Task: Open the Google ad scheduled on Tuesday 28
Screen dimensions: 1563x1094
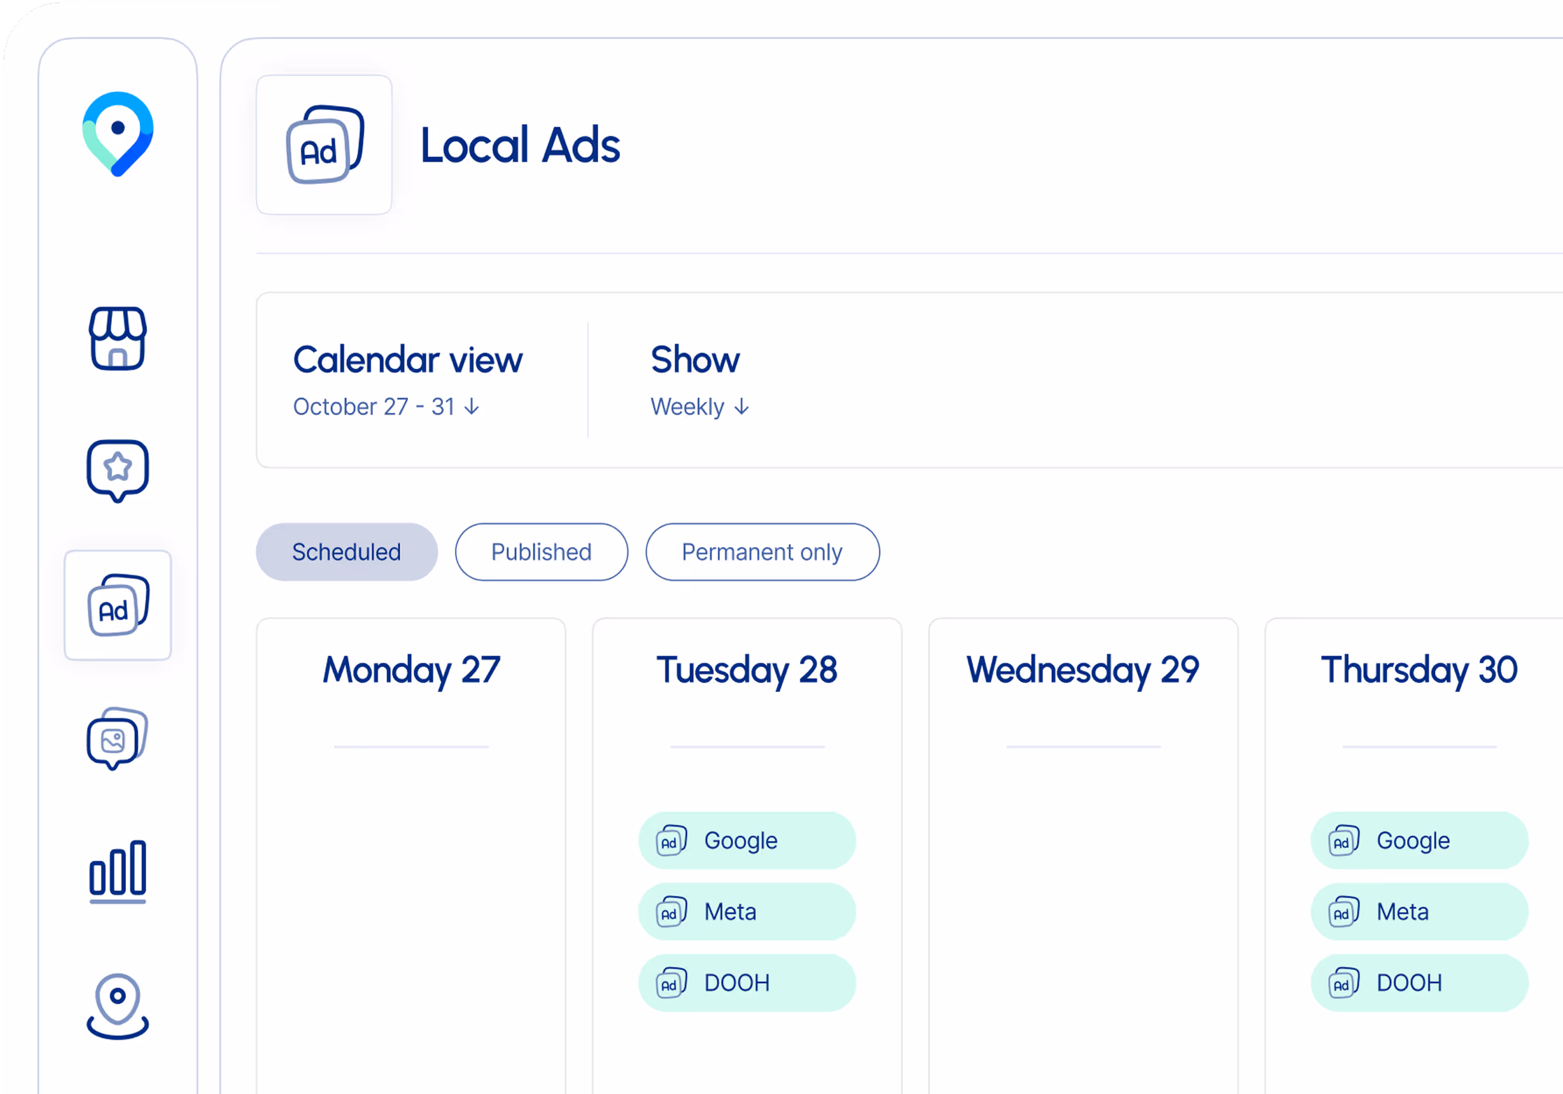Action: click(746, 840)
